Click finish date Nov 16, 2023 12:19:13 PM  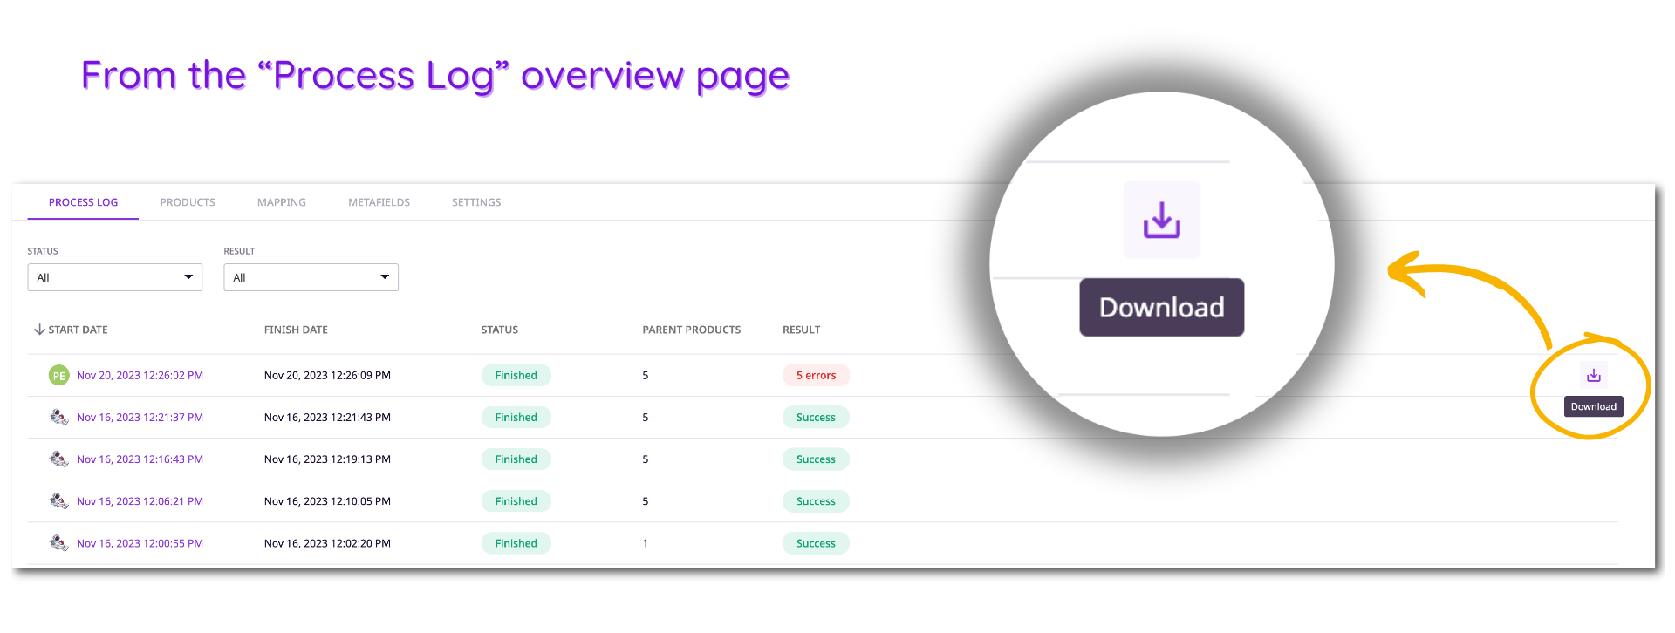click(327, 459)
